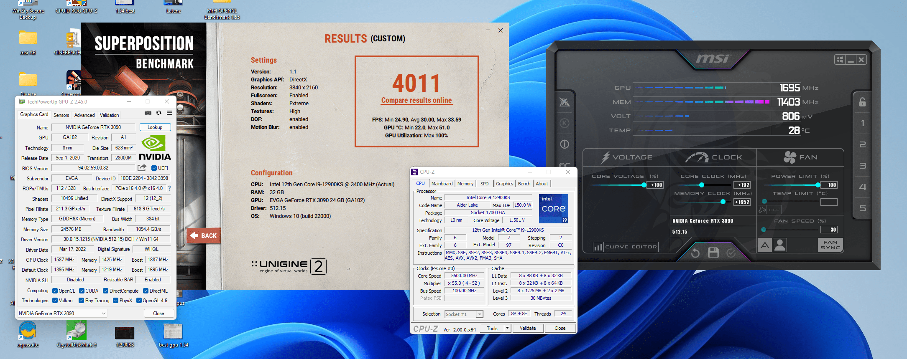Toggle the Fan Sync button
The height and width of the screenshot is (359, 907).
tap(830, 245)
